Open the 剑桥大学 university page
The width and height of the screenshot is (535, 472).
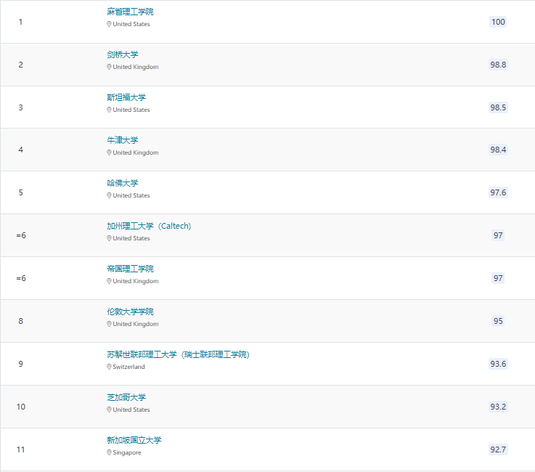[x=122, y=54]
